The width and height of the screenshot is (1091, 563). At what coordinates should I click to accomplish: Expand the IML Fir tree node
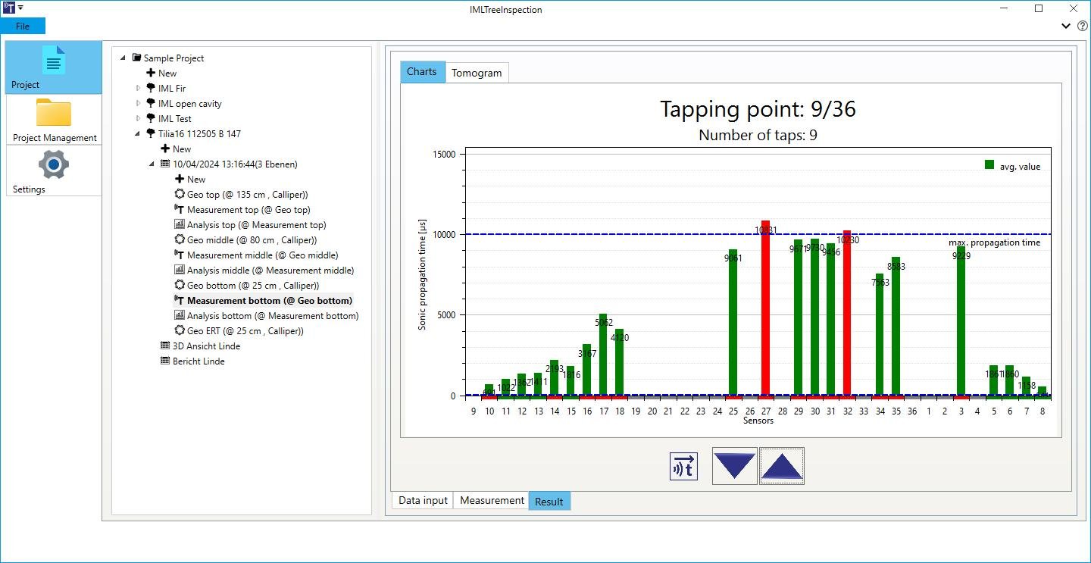[x=139, y=89]
